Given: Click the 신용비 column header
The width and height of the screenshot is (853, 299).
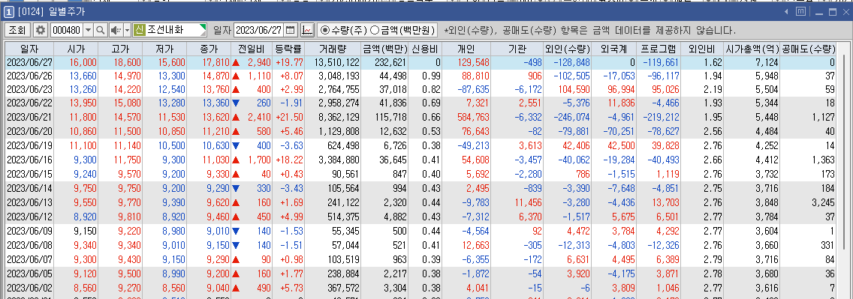Looking at the screenshot, I should (424, 48).
